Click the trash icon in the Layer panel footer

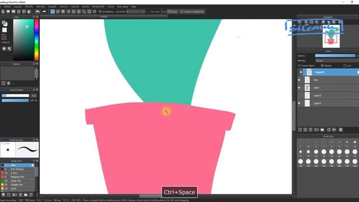340,130
